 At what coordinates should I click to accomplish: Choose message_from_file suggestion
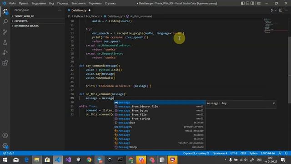click(x=160, y=115)
